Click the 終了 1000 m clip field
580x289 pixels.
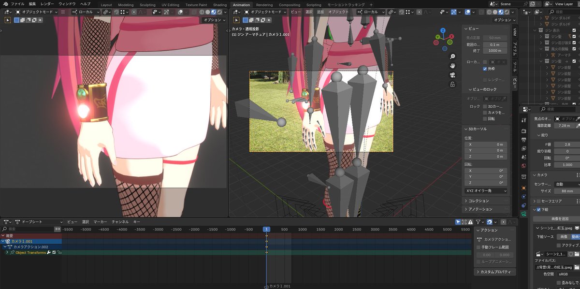coord(494,51)
